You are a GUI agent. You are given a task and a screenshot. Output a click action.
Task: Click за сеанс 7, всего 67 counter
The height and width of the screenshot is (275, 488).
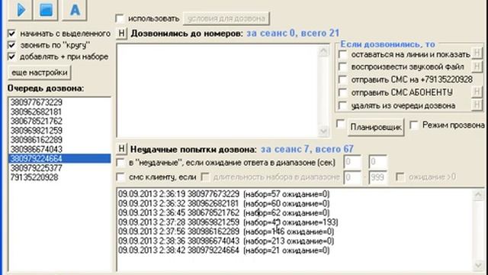[307, 149]
